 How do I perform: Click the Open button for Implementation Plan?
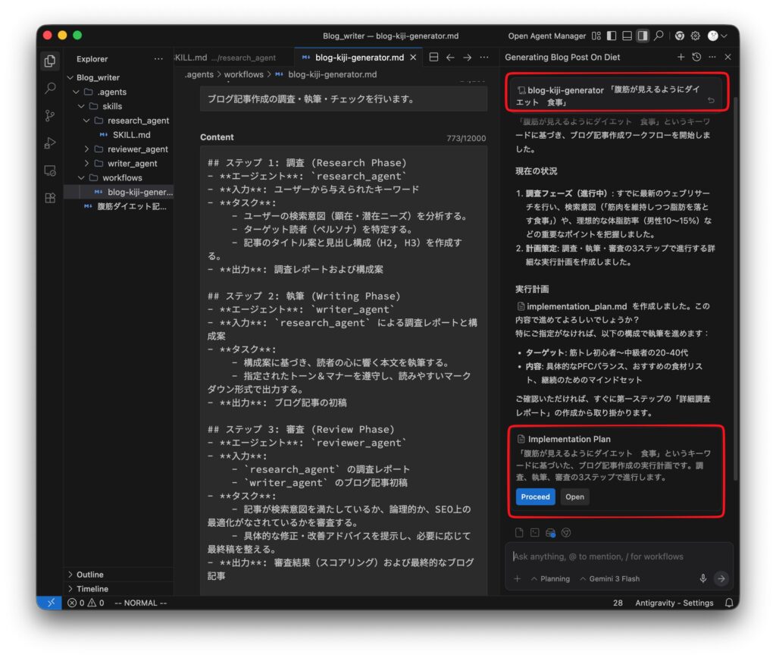(x=574, y=497)
